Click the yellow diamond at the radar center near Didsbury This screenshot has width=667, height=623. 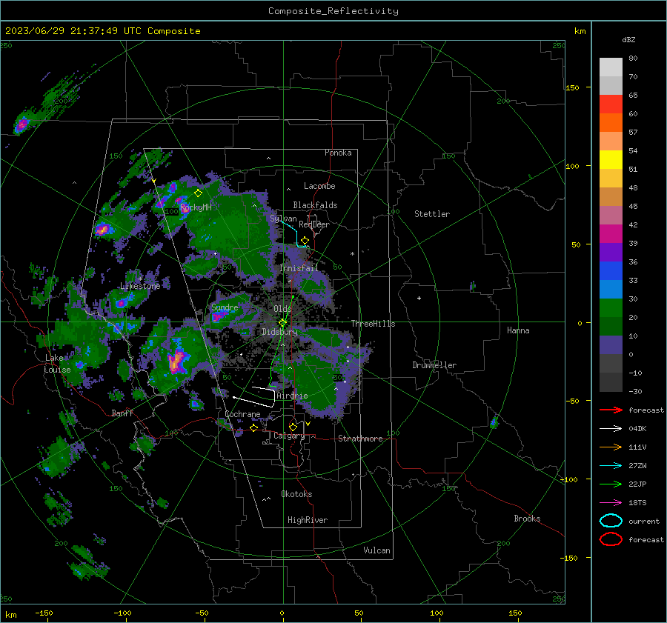282,323
